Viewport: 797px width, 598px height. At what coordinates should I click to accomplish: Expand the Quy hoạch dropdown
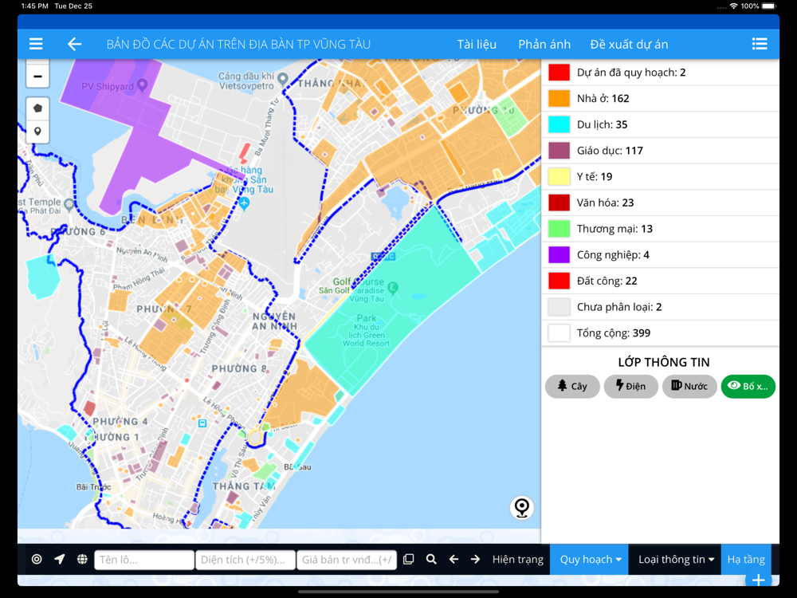pos(590,560)
